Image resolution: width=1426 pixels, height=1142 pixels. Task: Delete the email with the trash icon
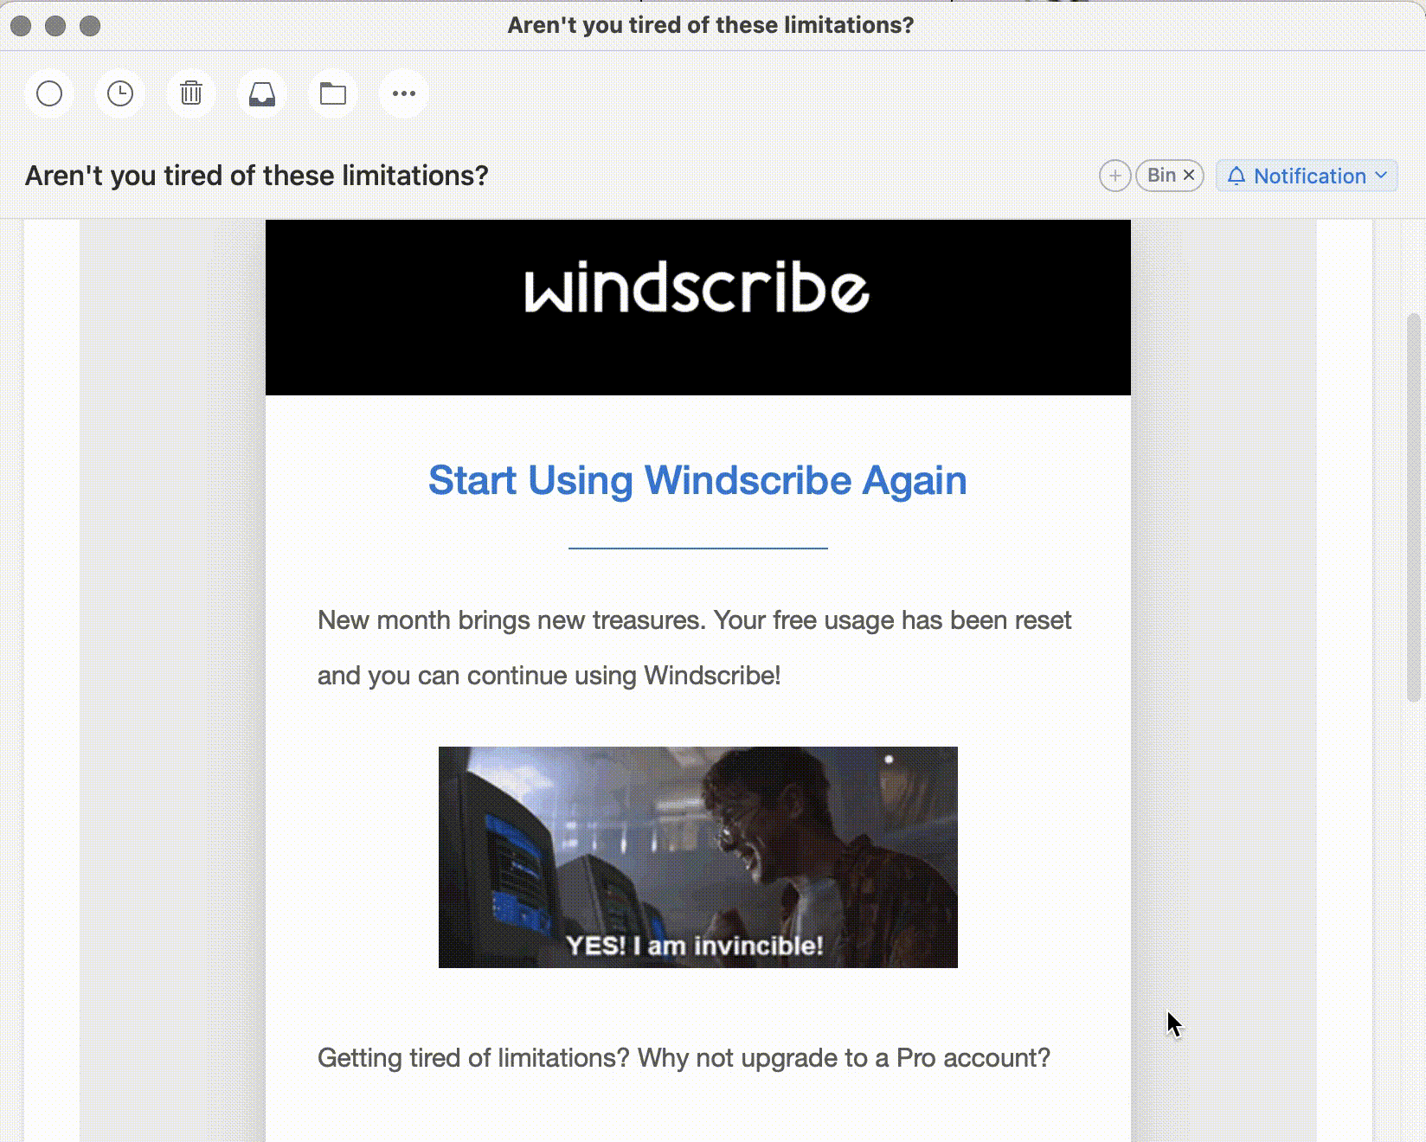click(x=191, y=93)
